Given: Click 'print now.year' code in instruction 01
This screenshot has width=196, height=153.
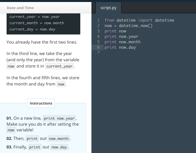Looking at the screenshot, I should tap(59, 118).
